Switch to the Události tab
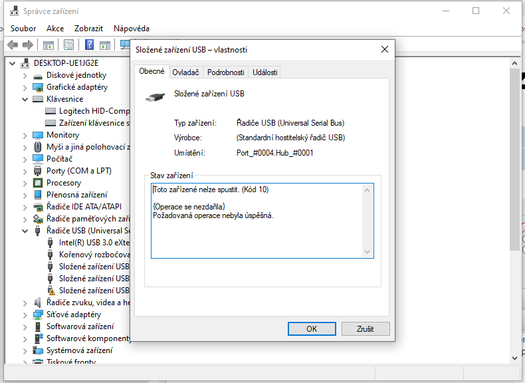Viewport: 525px width, 383px height. [264, 72]
